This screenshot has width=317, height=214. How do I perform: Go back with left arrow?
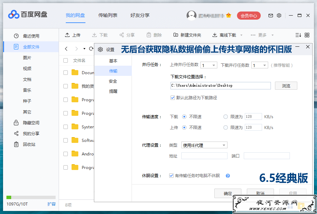pyautogui.click(x=66, y=49)
